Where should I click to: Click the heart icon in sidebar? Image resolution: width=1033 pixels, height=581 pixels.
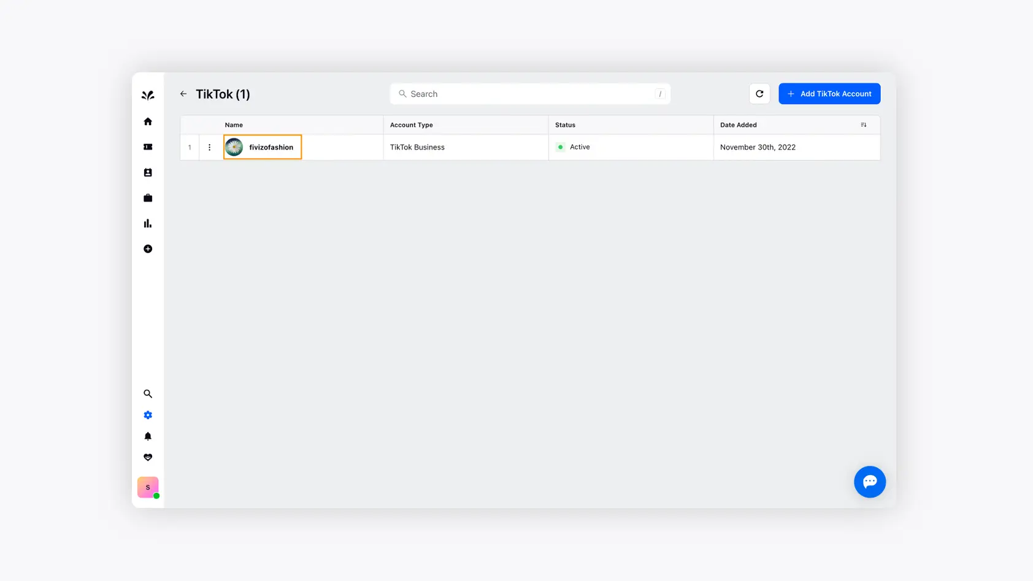[148, 457]
